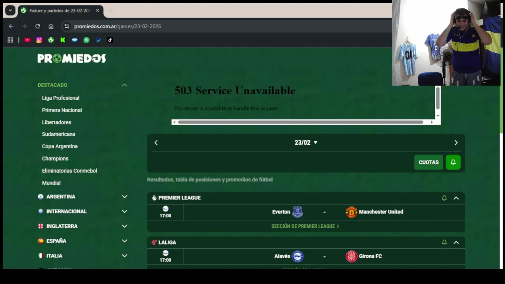505x284 pixels.
Task: Click the address bar URL
Action: (118, 26)
